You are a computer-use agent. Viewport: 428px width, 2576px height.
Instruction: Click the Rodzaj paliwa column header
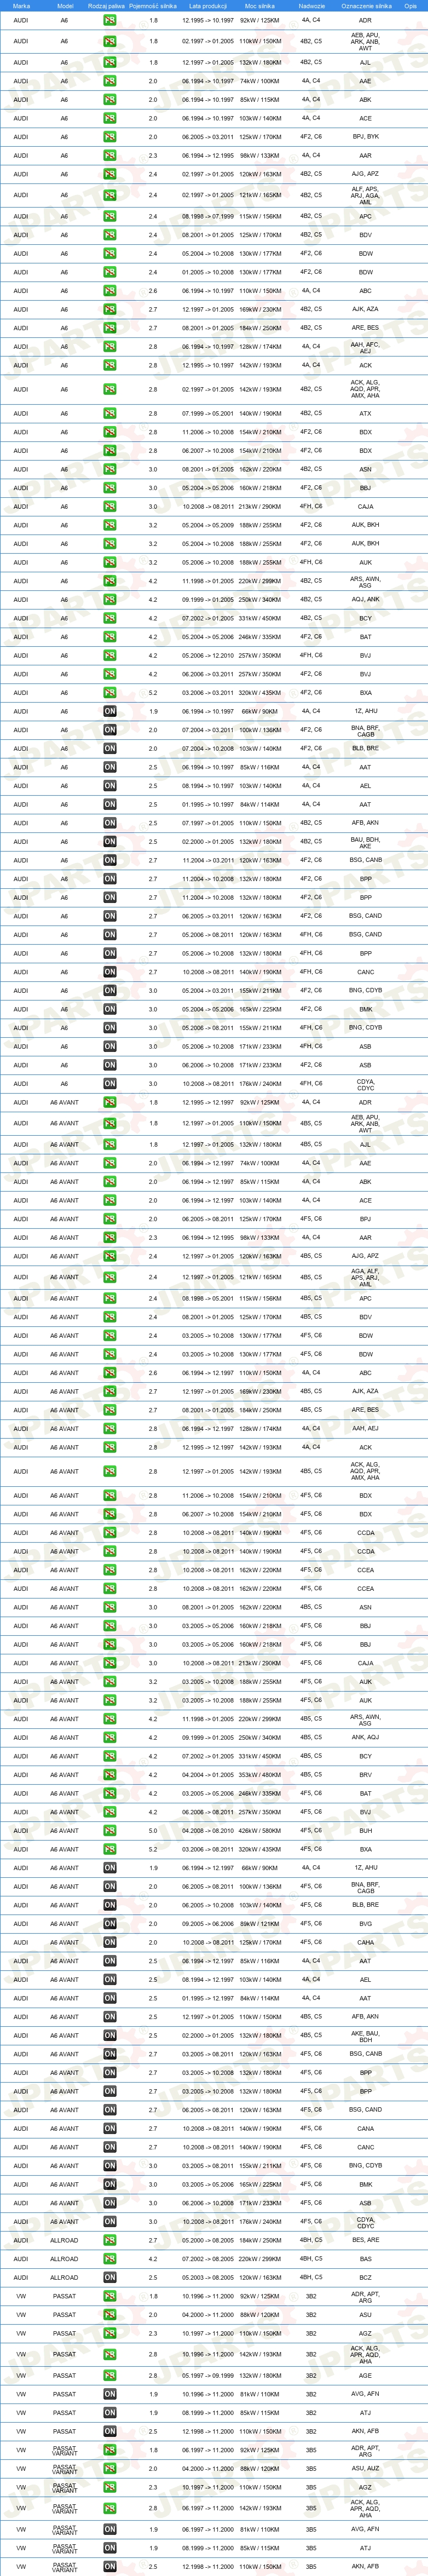click(106, 6)
